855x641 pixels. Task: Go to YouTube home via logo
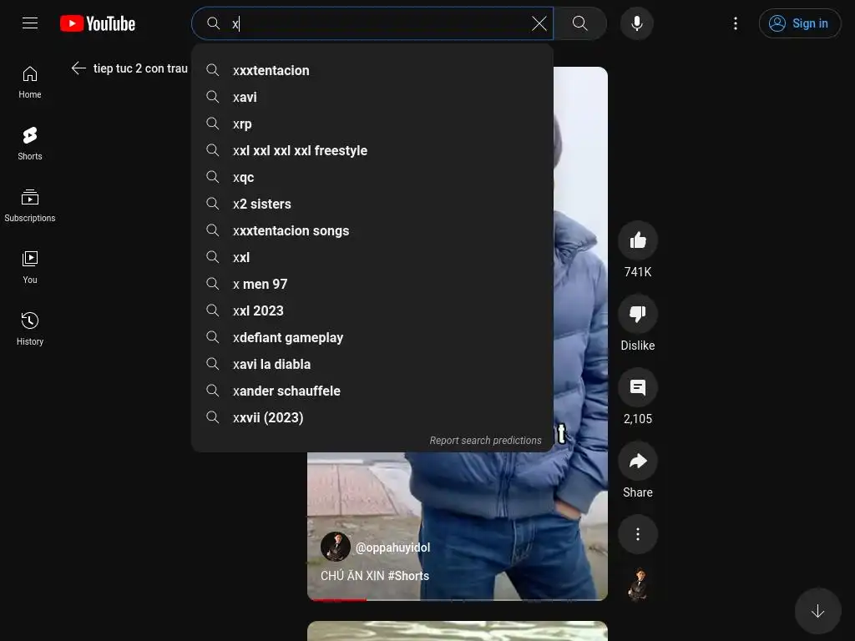[x=98, y=23]
